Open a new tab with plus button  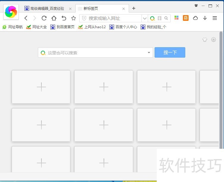[x=134, y=8]
